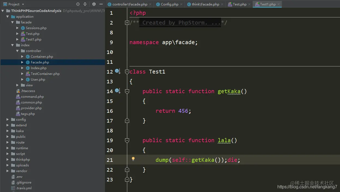The image size is (340, 192).
Task: Select common.php in project tree
Action: [31, 102]
